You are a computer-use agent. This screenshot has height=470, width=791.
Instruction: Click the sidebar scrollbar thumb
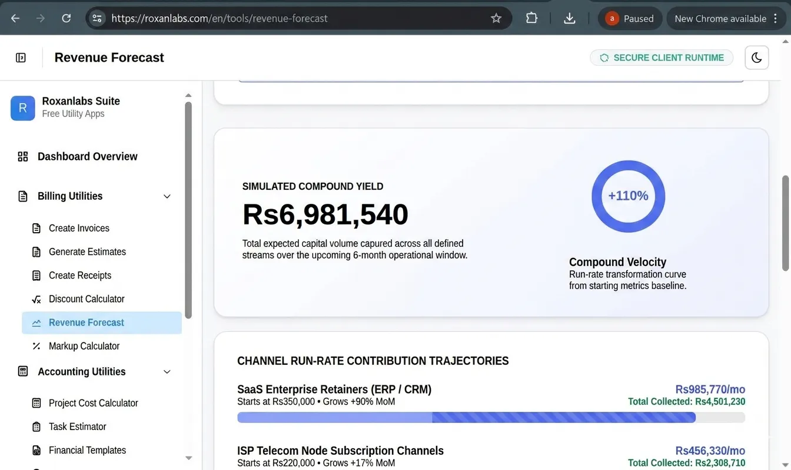[x=188, y=210]
